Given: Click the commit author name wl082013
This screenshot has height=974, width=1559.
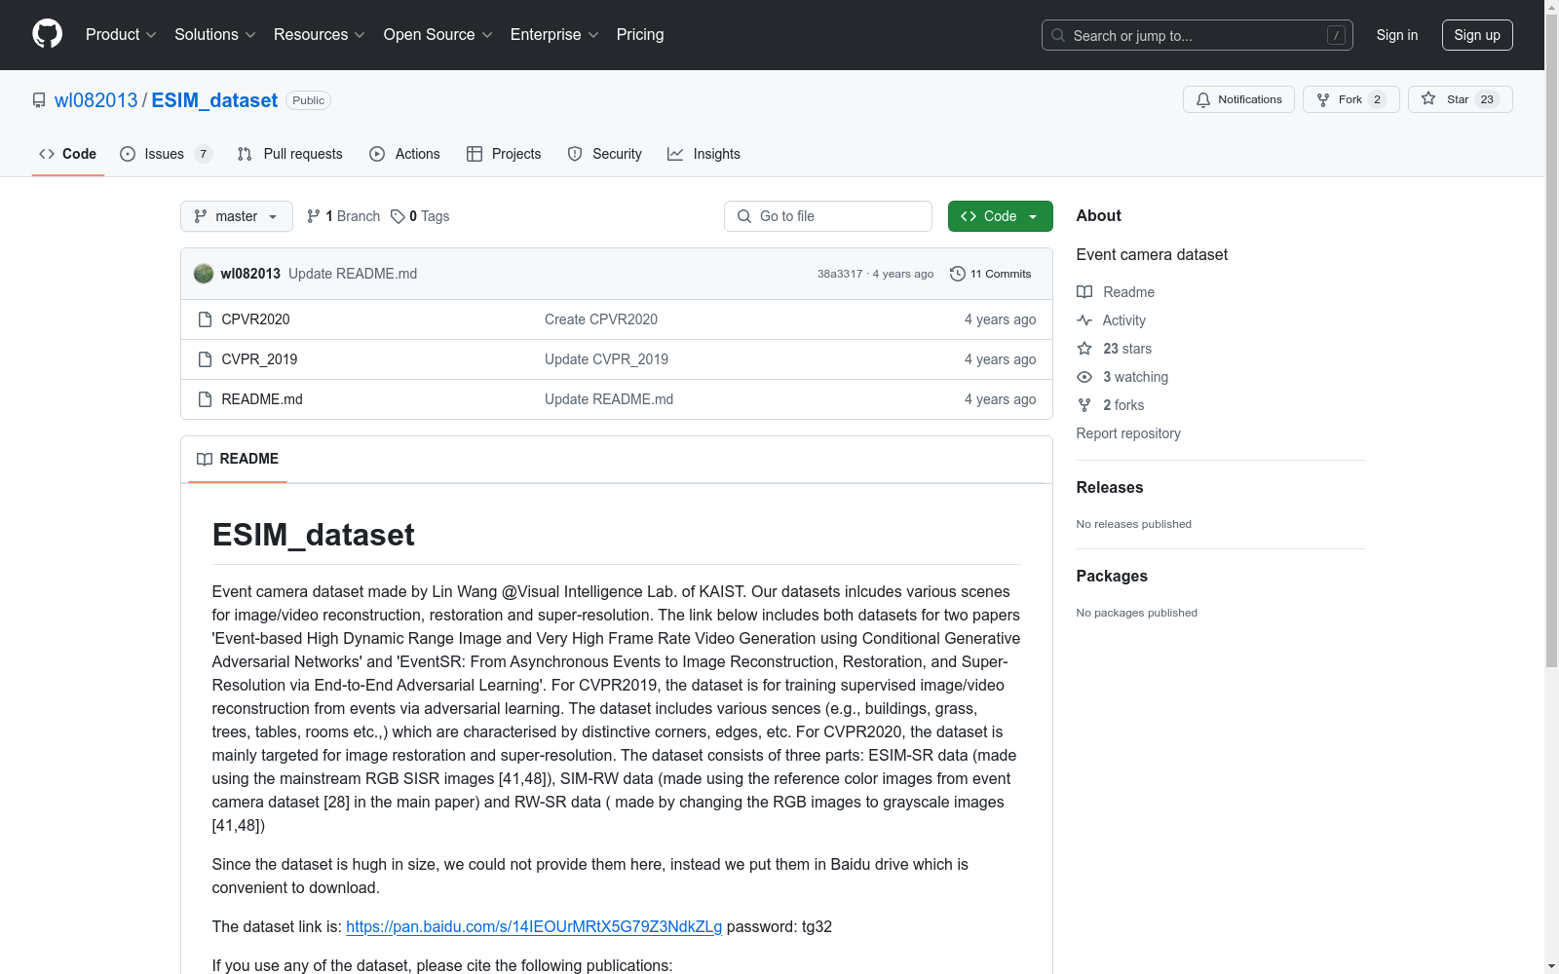Looking at the screenshot, I should [x=250, y=274].
